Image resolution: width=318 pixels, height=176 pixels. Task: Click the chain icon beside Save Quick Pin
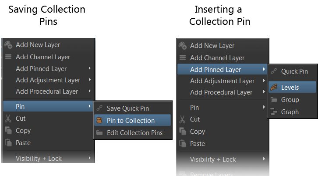click(x=99, y=108)
